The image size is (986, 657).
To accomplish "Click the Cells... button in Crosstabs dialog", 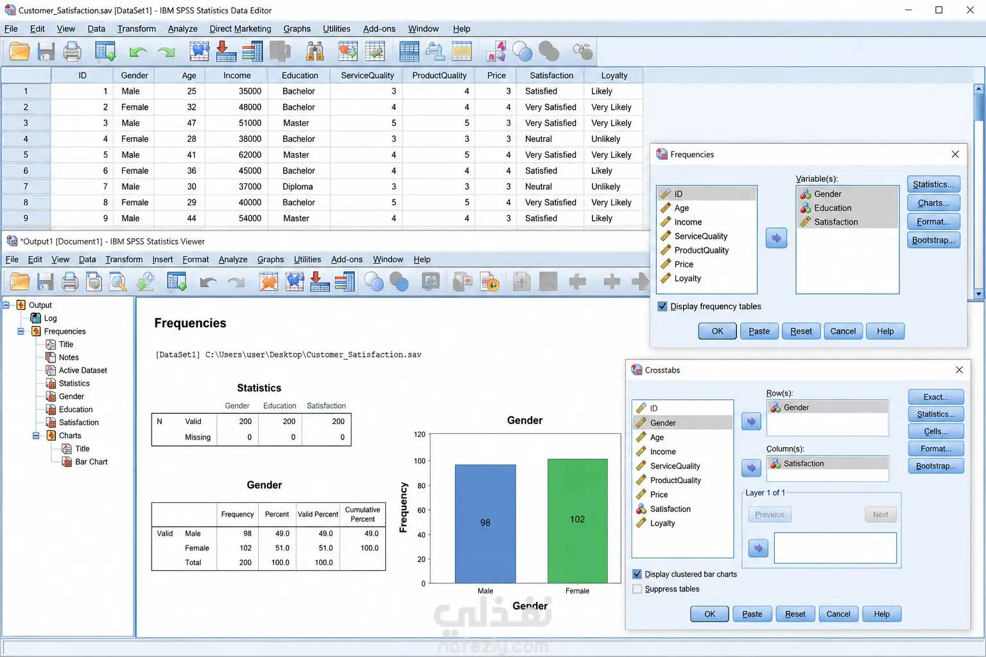I will tap(936, 431).
